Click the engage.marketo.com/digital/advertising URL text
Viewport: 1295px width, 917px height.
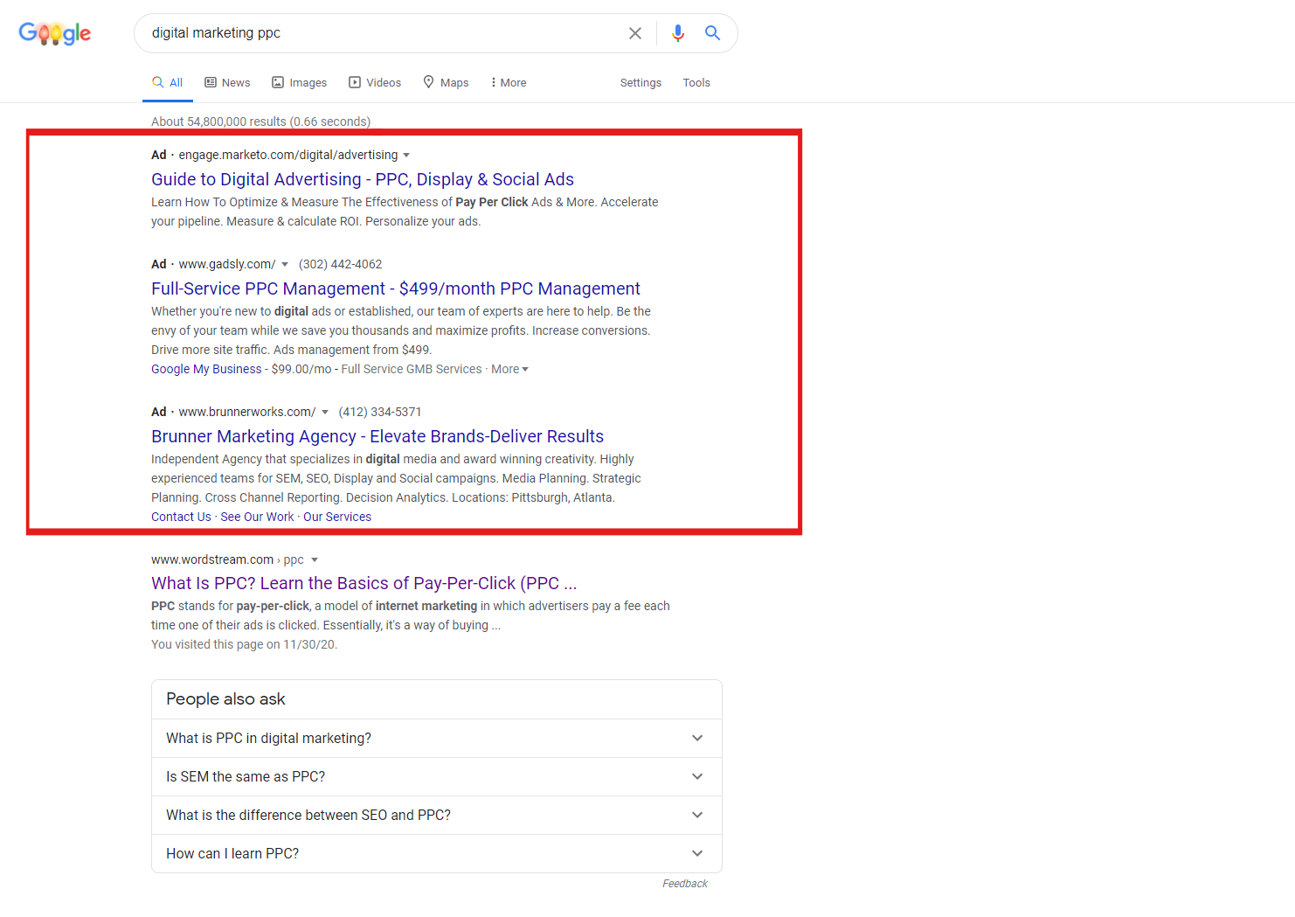(x=288, y=155)
